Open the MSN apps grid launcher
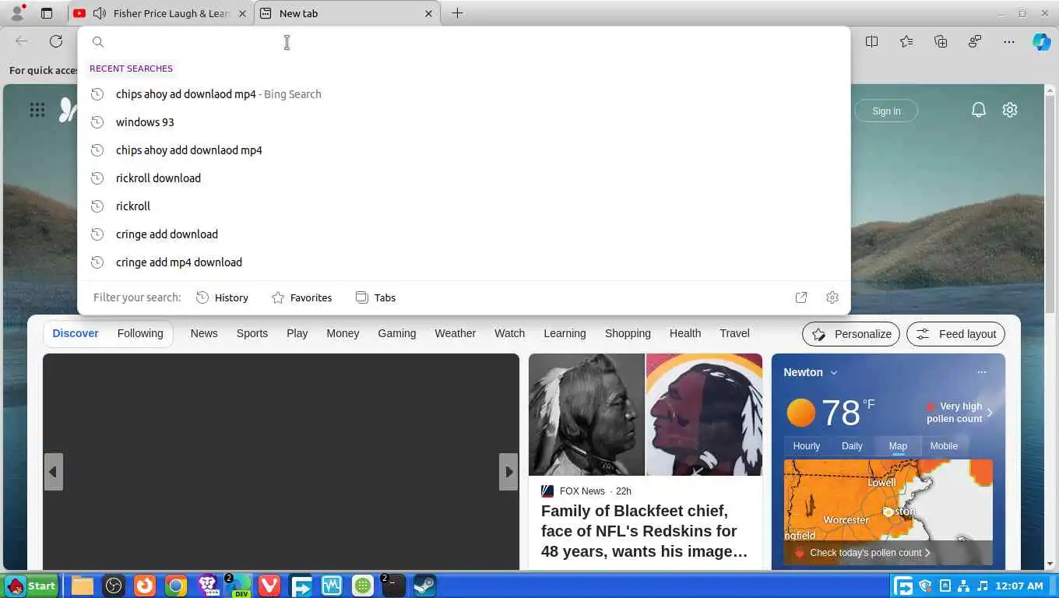Image resolution: width=1059 pixels, height=598 pixels. [x=37, y=110]
